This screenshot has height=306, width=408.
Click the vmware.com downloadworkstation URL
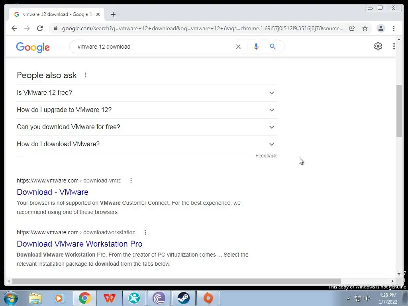click(76, 232)
